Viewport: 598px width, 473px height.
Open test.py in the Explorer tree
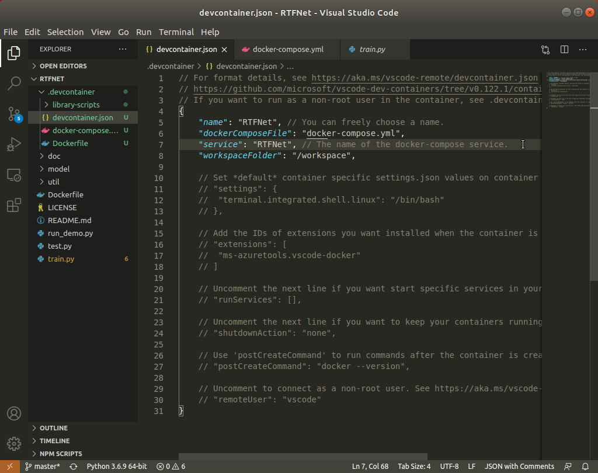click(x=83, y=246)
